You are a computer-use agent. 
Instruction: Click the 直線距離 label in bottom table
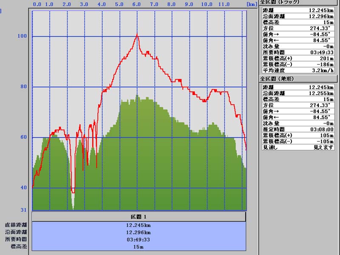pos(16,225)
